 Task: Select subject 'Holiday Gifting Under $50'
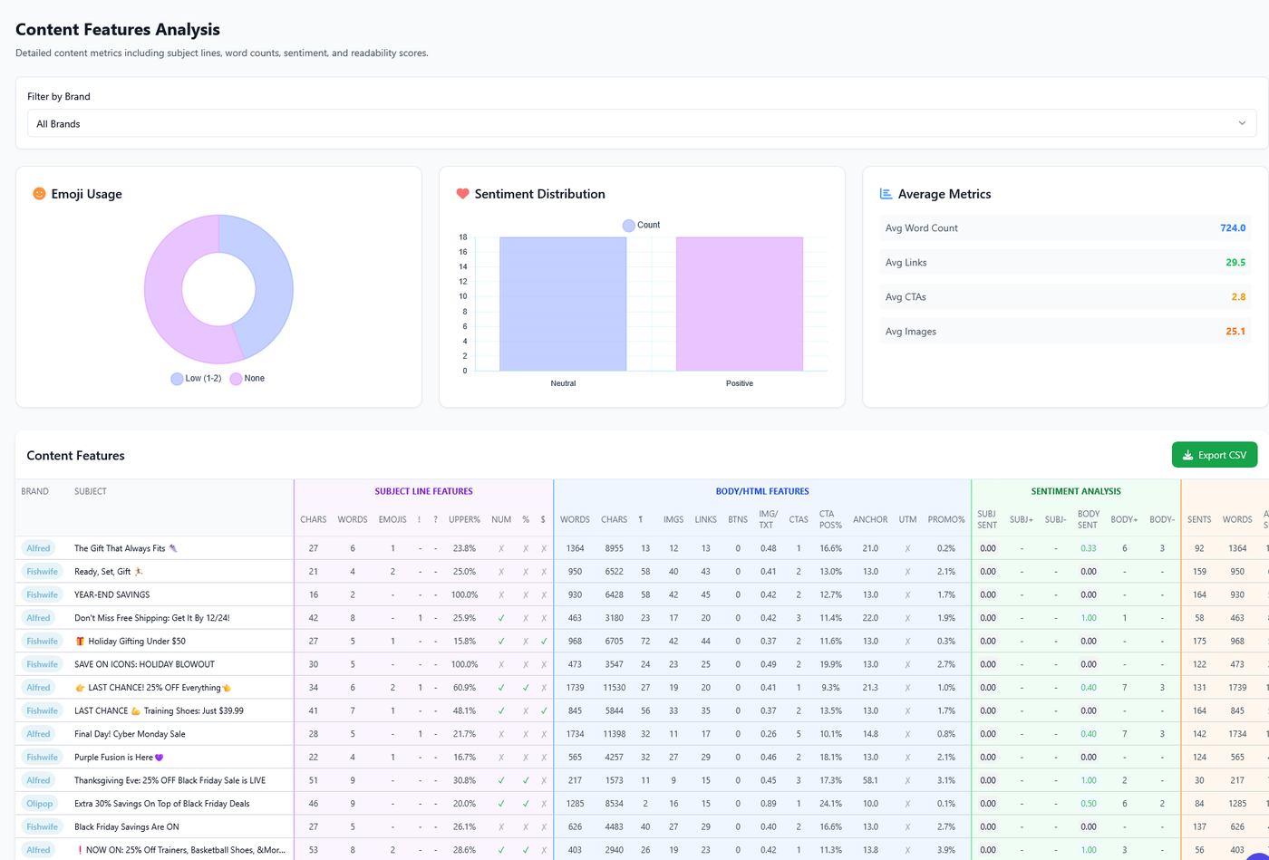(x=130, y=641)
